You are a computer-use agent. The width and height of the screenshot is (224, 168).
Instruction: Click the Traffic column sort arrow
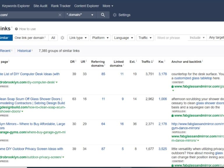click(x=152, y=62)
